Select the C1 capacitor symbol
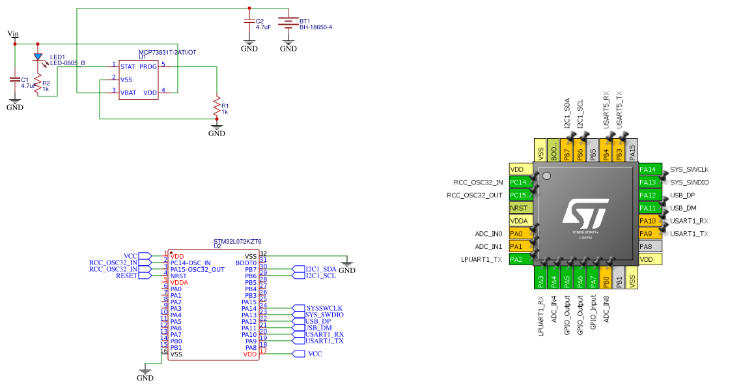 click(x=15, y=79)
